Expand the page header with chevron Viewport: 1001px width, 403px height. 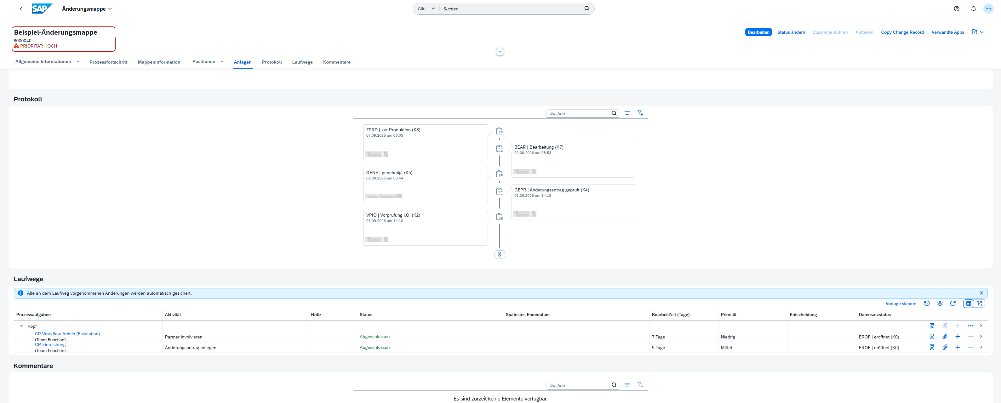(500, 52)
